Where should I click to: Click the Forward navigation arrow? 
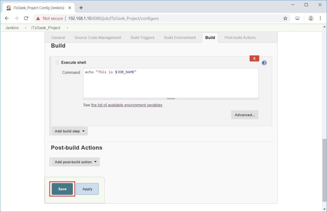point(16,18)
